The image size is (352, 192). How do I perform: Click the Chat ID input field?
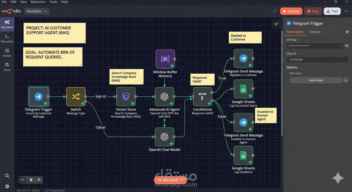pyautogui.click(x=317, y=59)
